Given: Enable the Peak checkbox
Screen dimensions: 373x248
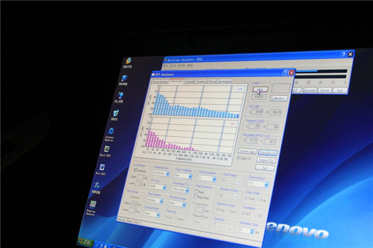Looking at the screenshot, I should tap(196, 192).
